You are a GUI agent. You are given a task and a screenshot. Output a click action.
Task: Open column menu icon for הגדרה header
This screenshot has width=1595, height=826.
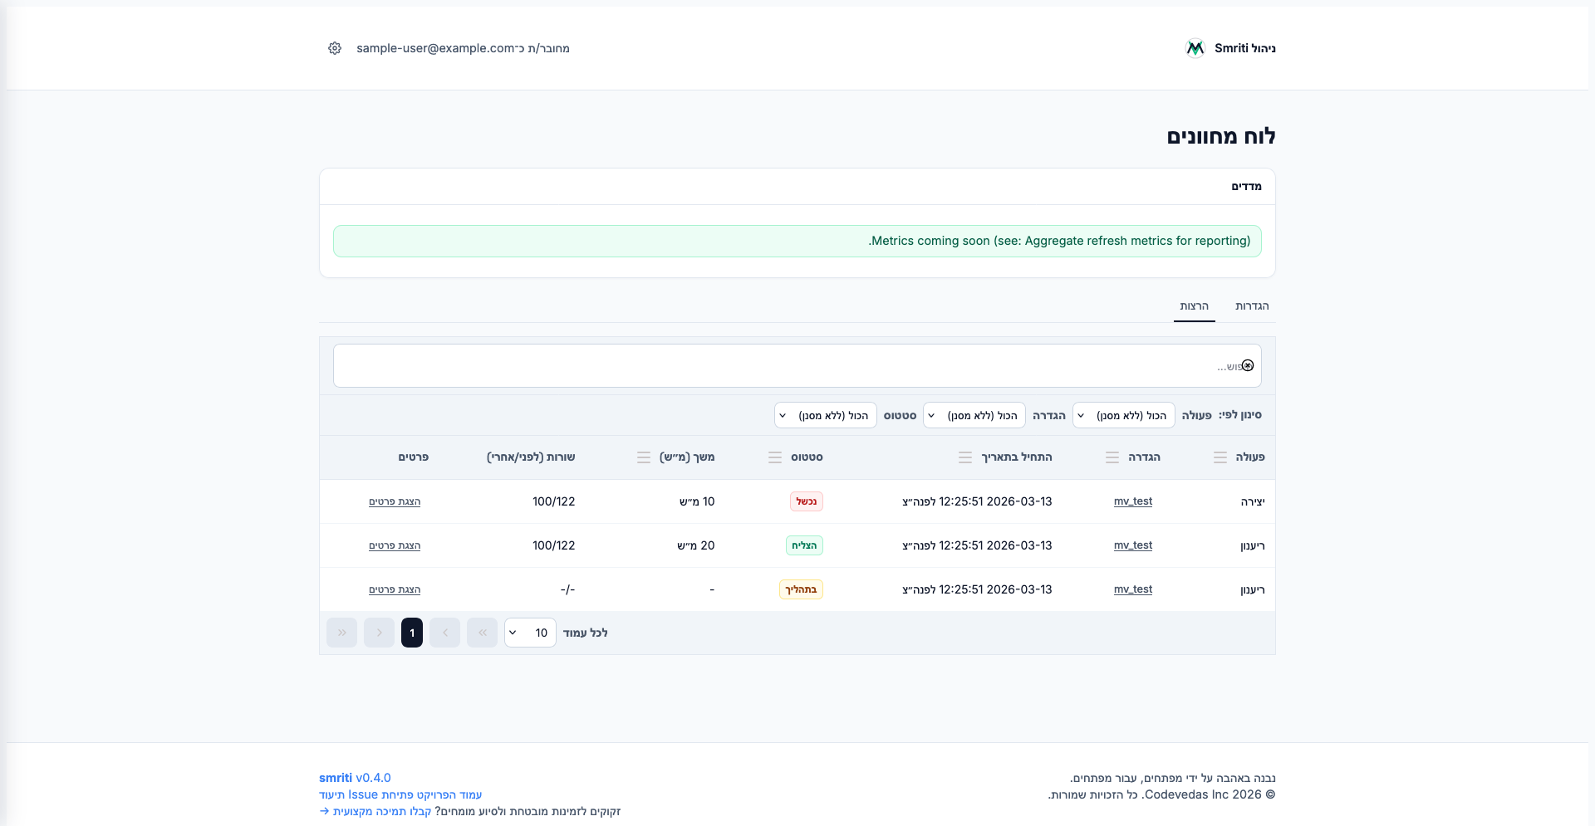[1112, 457]
